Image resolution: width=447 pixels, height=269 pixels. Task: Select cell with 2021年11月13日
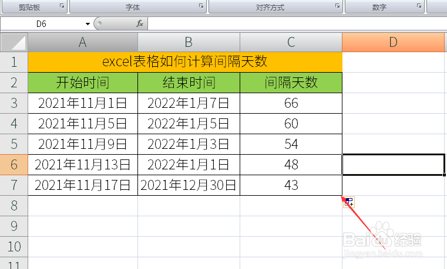pyautogui.click(x=83, y=165)
